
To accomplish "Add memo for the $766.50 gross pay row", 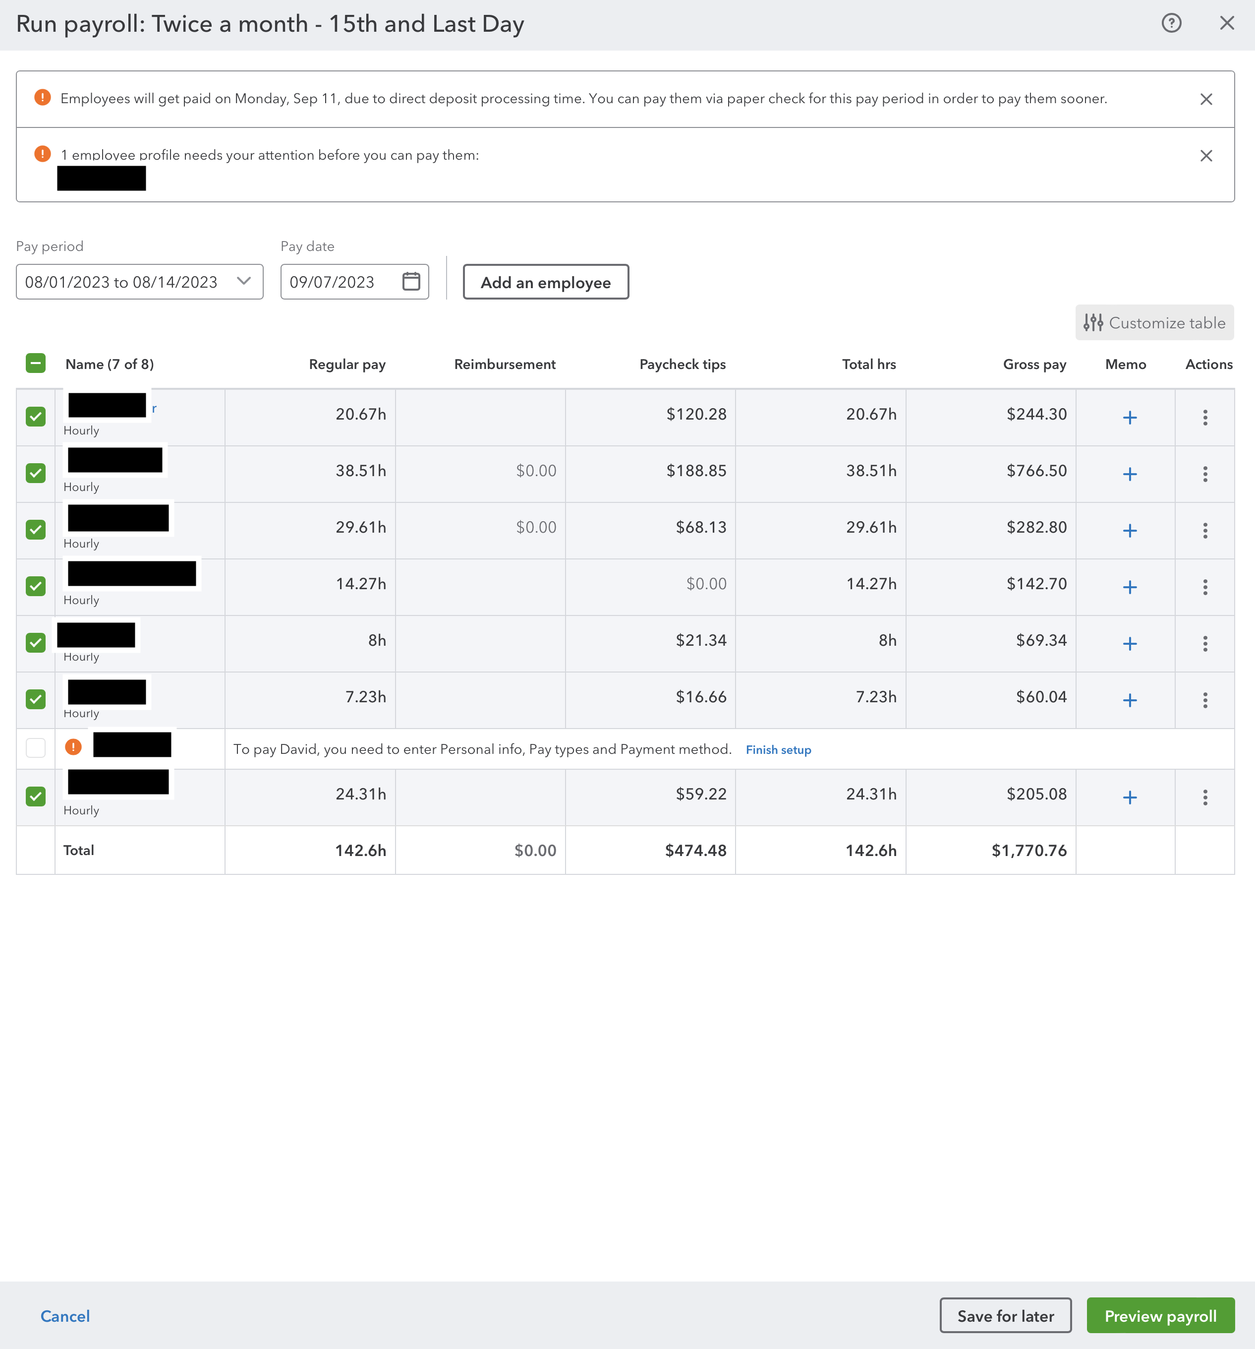I will (1129, 474).
